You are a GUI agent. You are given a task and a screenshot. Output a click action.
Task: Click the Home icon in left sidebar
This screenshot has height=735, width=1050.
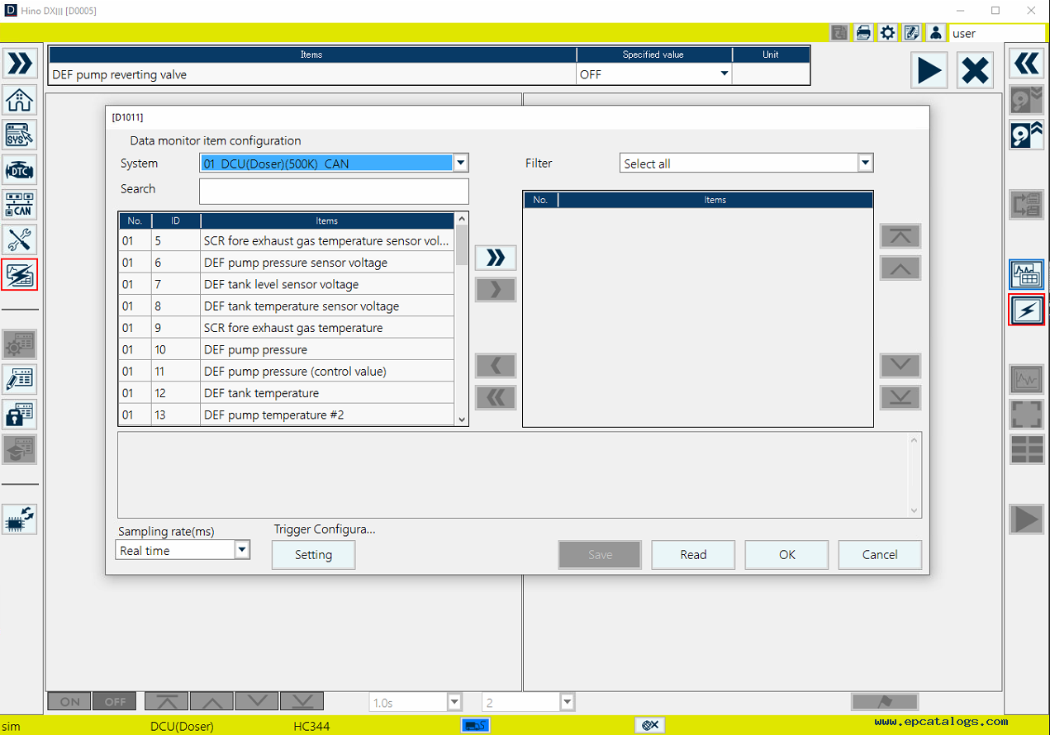click(x=20, y=100)
